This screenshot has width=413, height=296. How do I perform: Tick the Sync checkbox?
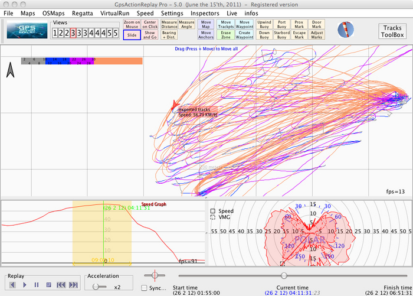click(x=144, y=288)
